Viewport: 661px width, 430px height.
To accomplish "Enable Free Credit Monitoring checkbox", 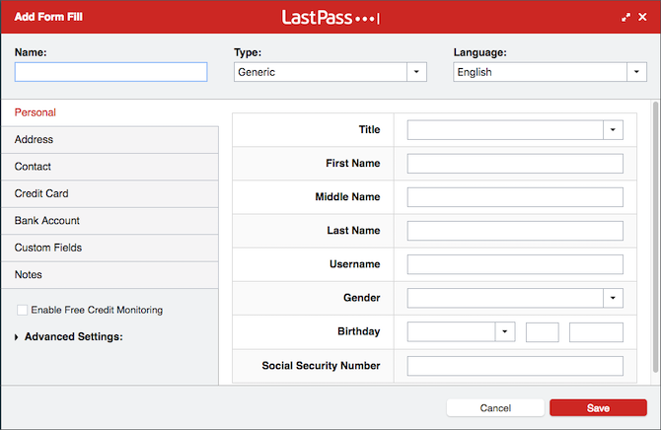I will (x=22, y=311).
